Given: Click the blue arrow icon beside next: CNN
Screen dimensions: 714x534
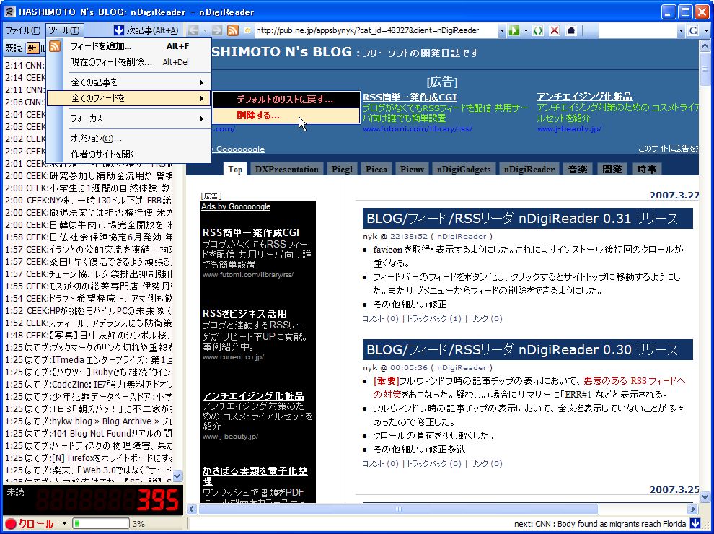Looking at the screenshot, I should [695, 523].
